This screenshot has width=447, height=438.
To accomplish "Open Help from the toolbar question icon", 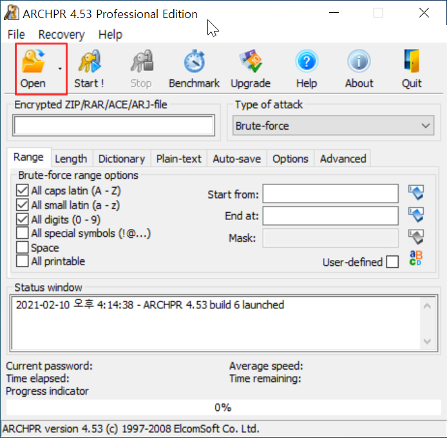I will (307, 69).
